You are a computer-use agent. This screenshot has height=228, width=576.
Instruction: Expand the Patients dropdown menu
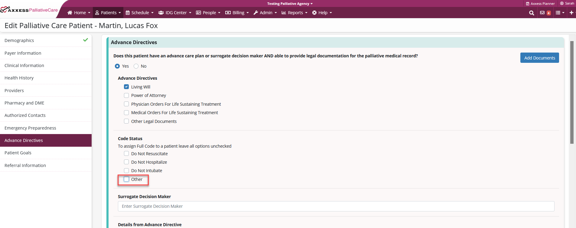point(108,13)
